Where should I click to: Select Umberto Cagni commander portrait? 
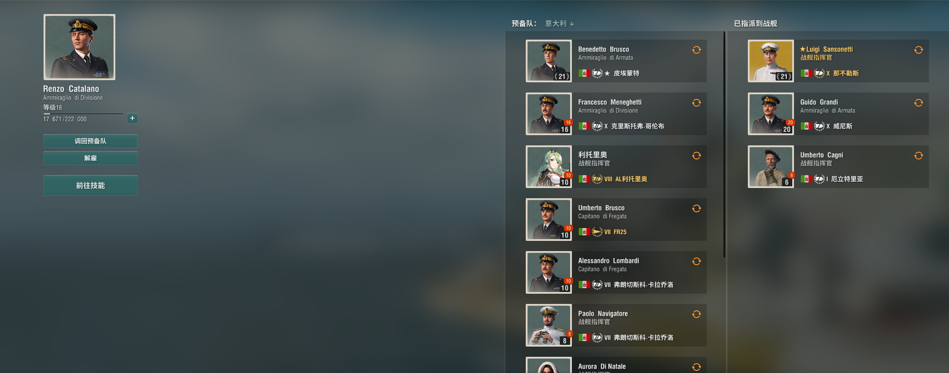tap(771, 167)
